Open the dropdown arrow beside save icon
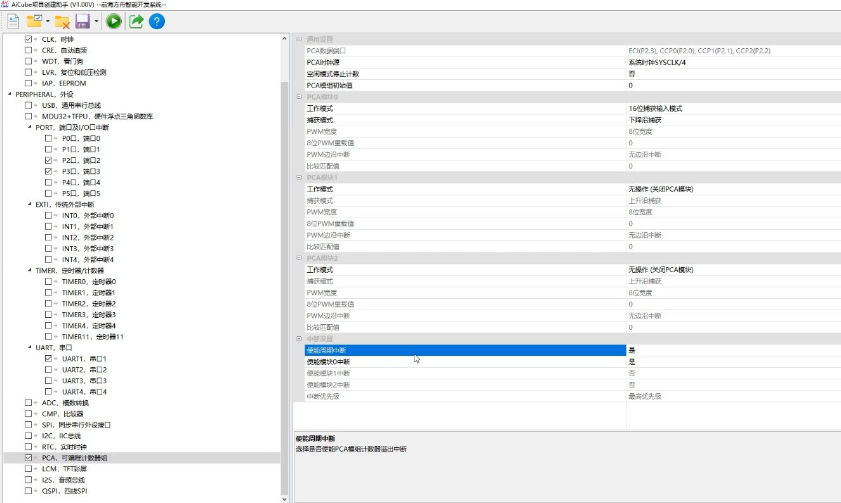The height and width of the screenshot is (503, 841). point(96,22)
